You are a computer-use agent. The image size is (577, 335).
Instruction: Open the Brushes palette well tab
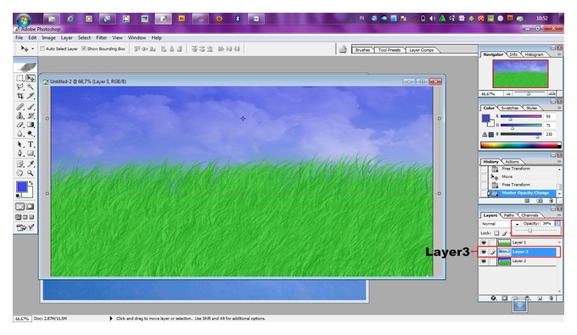(x=362, y=50)
